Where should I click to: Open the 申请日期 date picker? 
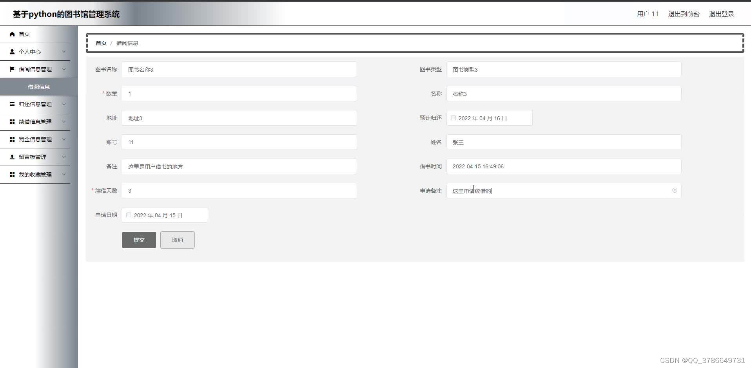click(165, 215)
